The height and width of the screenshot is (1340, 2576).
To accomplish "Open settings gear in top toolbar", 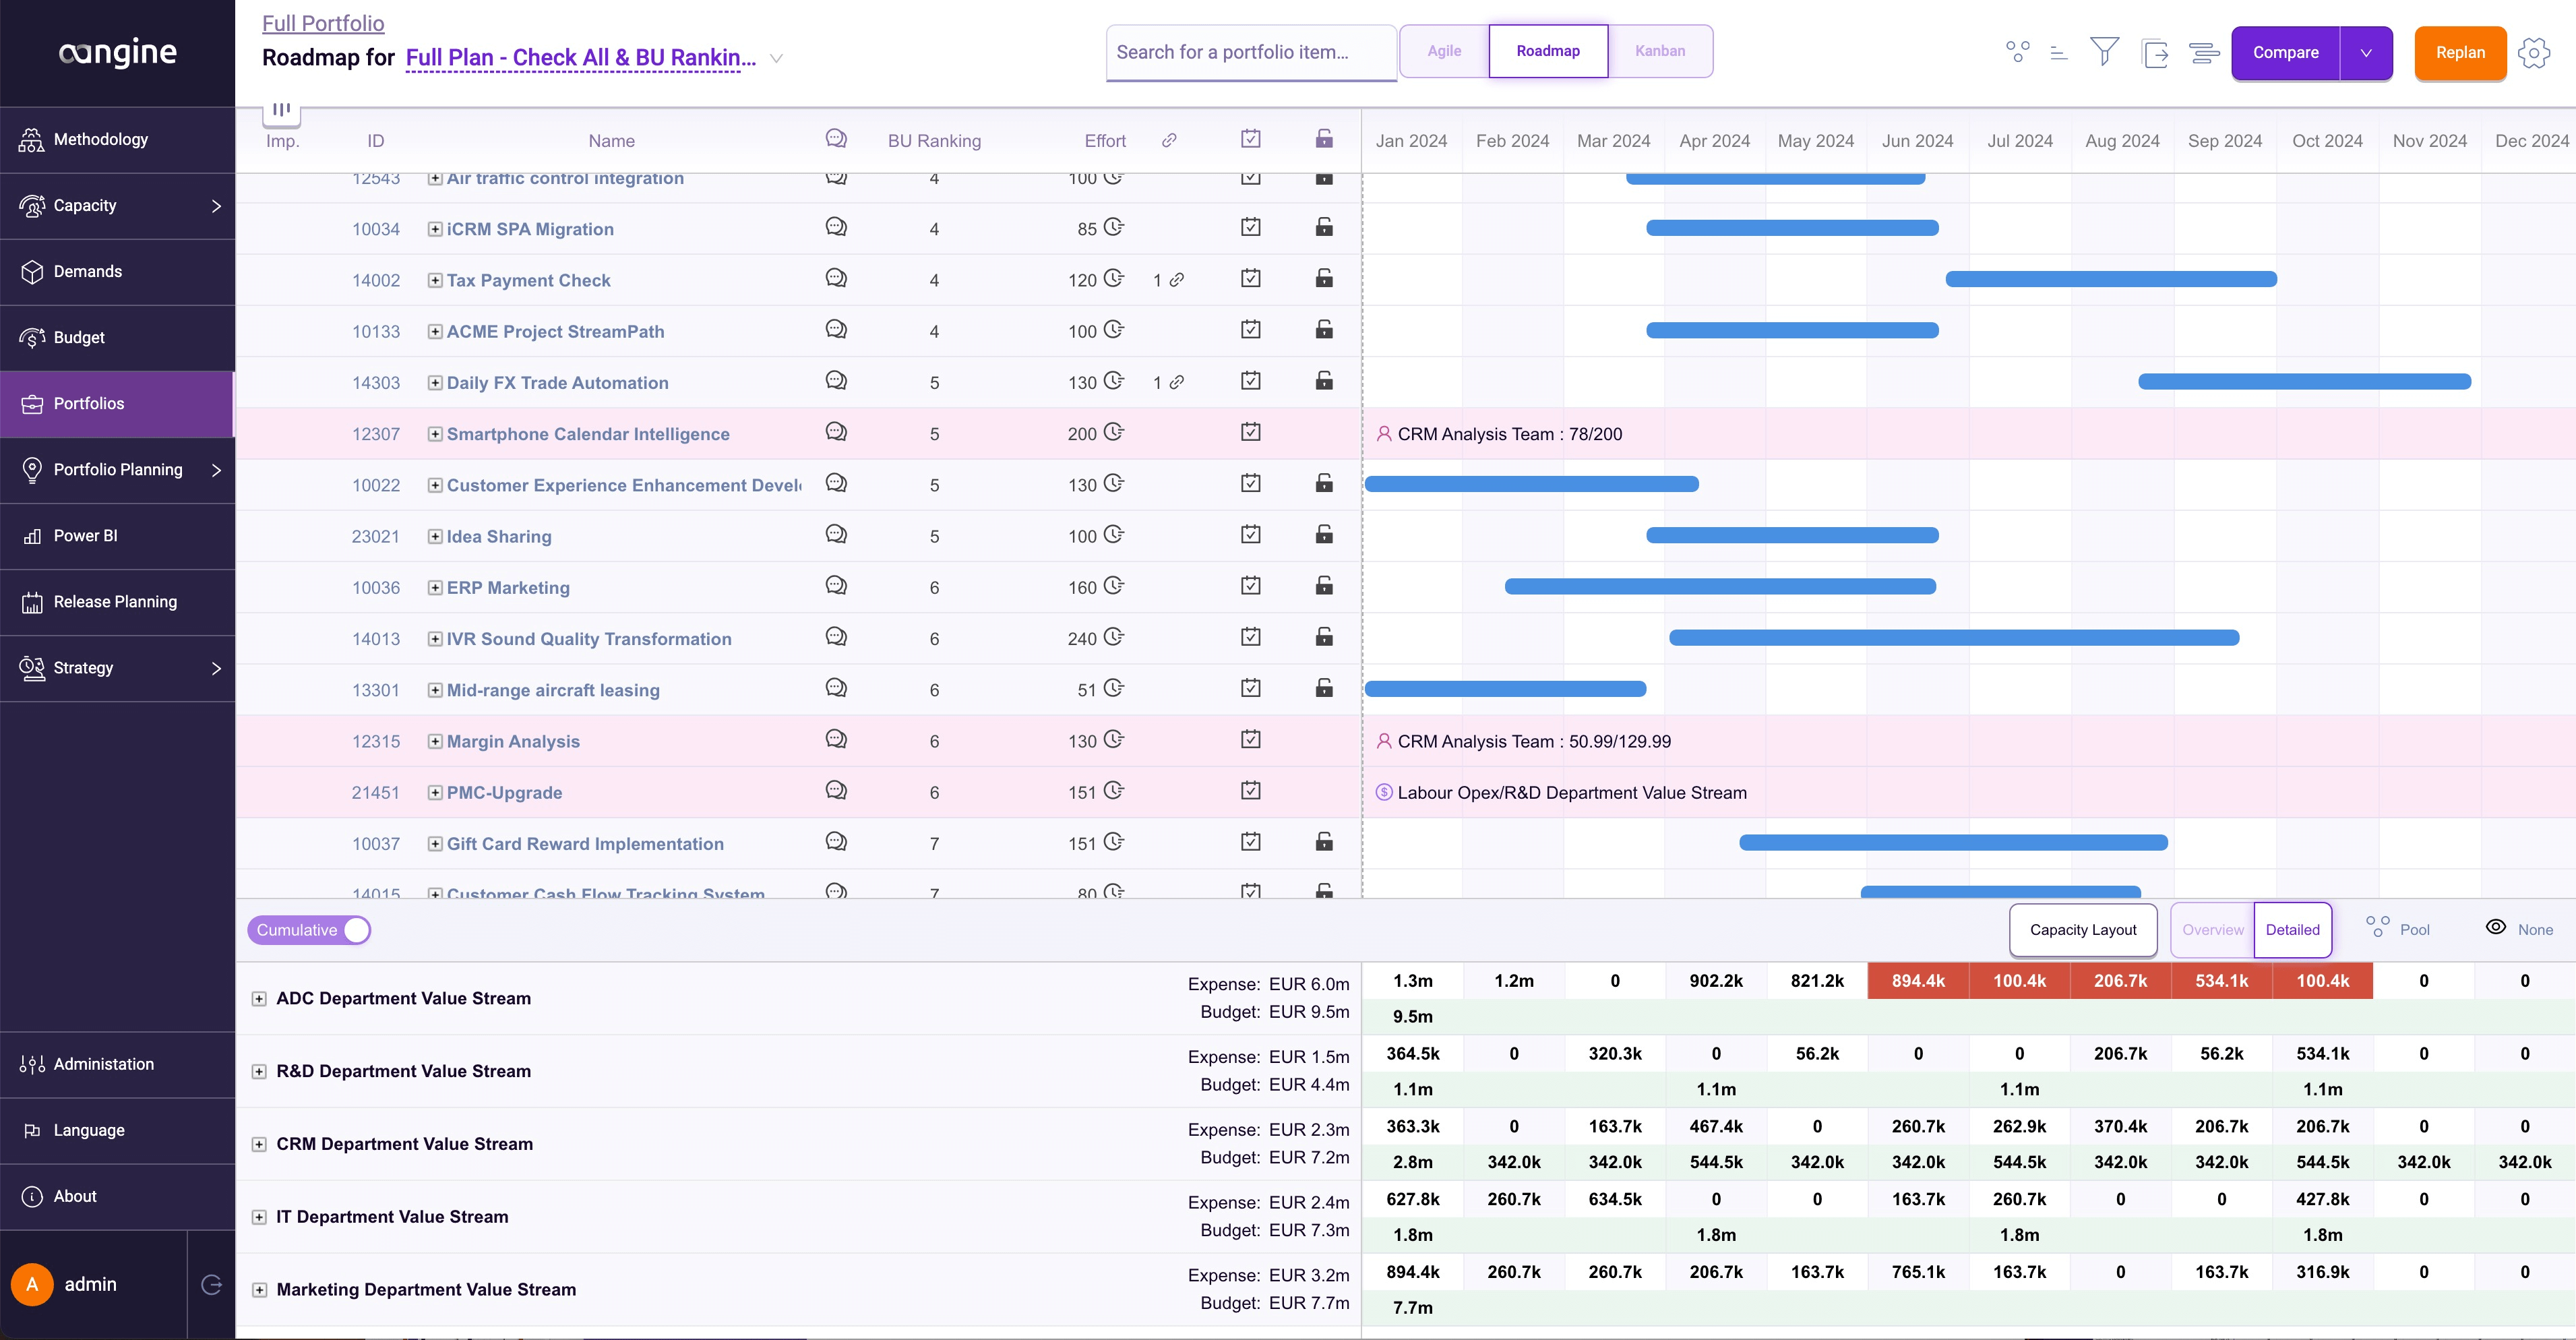I will click(x=2533, y=52).
